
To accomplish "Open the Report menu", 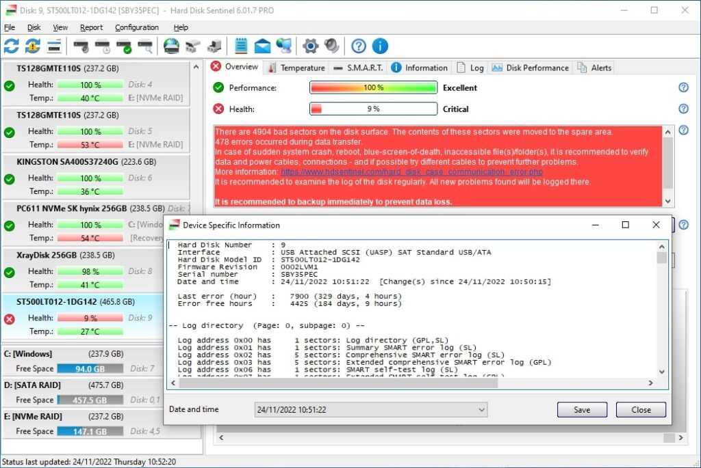I will 91,27.
